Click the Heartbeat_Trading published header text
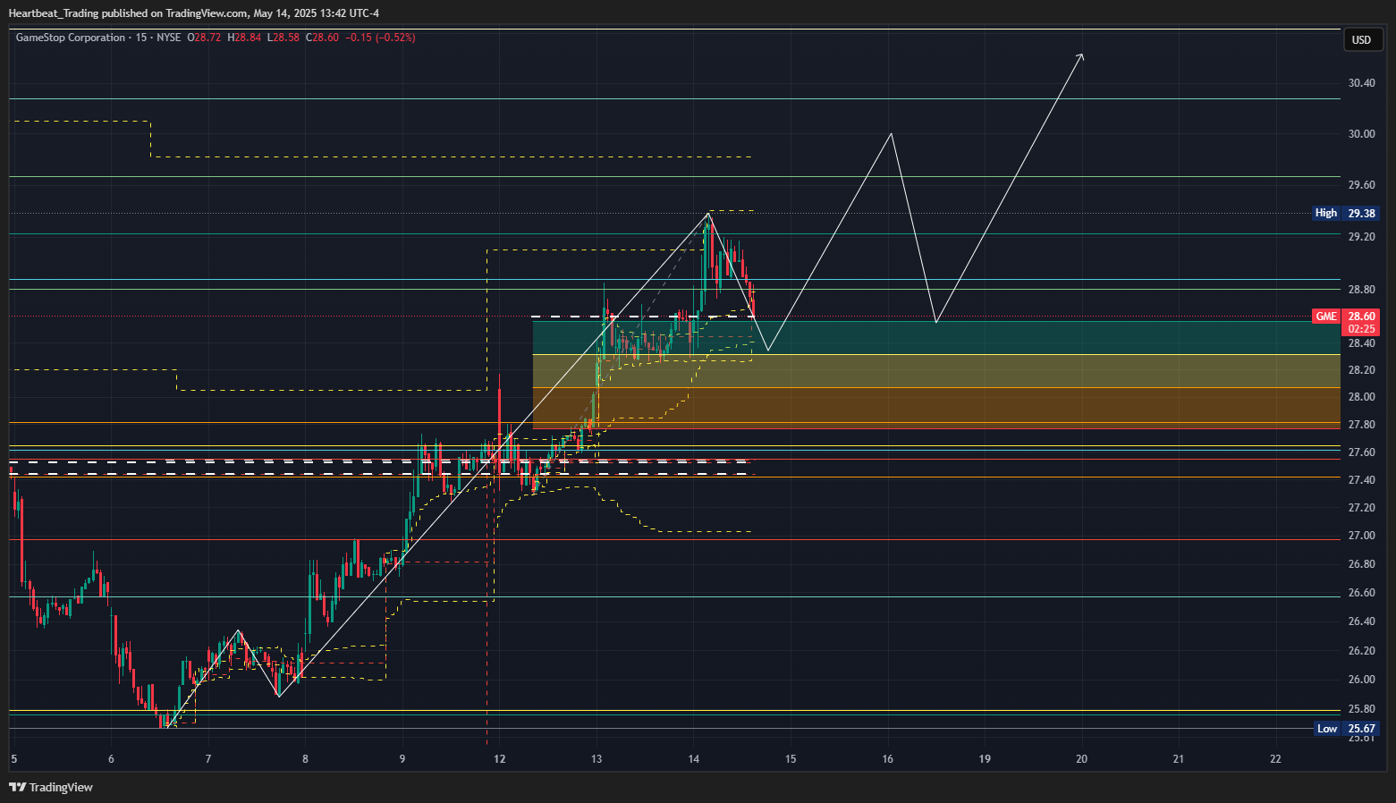Viewport: 1396px width, 803px height. [x=193, y=13]
